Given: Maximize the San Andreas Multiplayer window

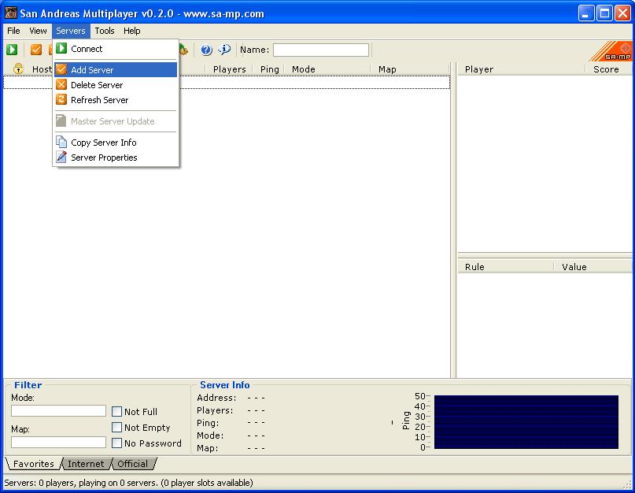Looking at the screenshot, I should click(604, 13).
